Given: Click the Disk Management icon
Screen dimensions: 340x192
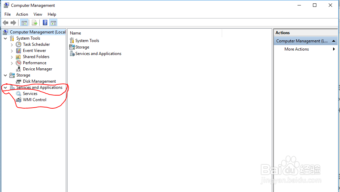Looking at the screenshot, I should 19,82.
